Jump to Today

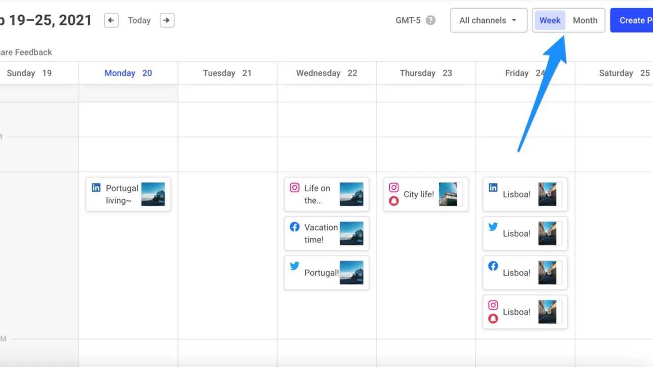coord(139,20)
